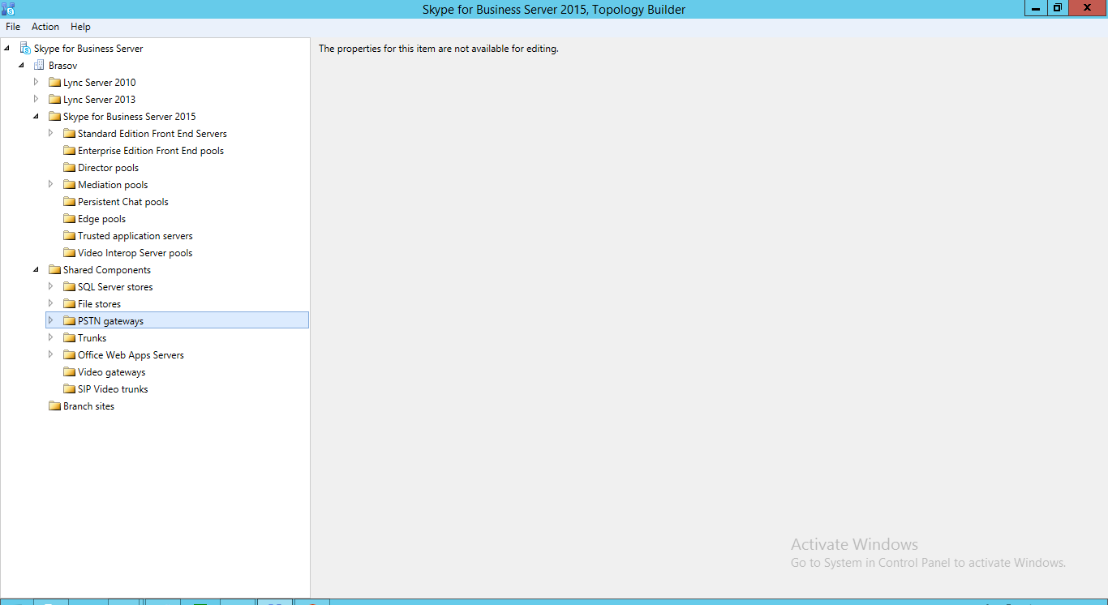This screenshot has width=1108, height=605.
Task: Expand the Office Web Apps Servers node
Action: [x=50, y=354]
